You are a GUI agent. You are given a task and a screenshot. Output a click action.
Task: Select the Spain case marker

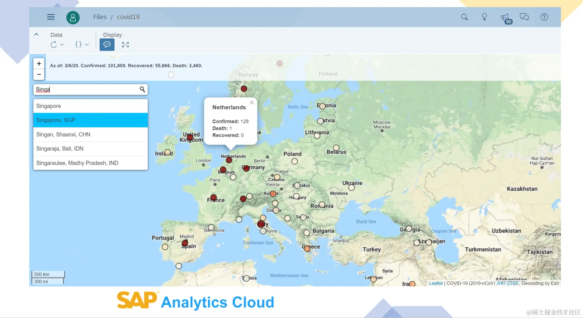tap(185, 243)
